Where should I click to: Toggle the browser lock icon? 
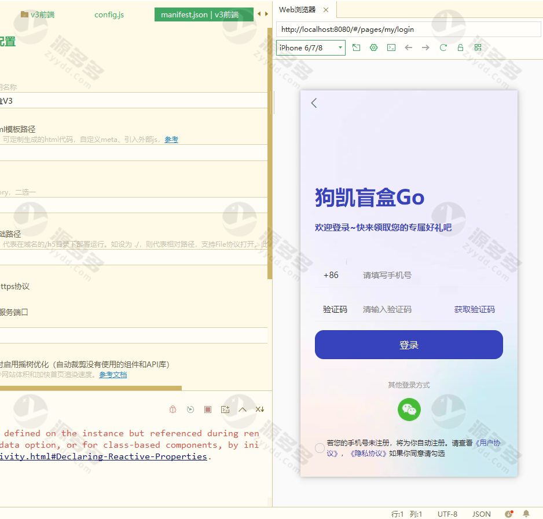460,47
